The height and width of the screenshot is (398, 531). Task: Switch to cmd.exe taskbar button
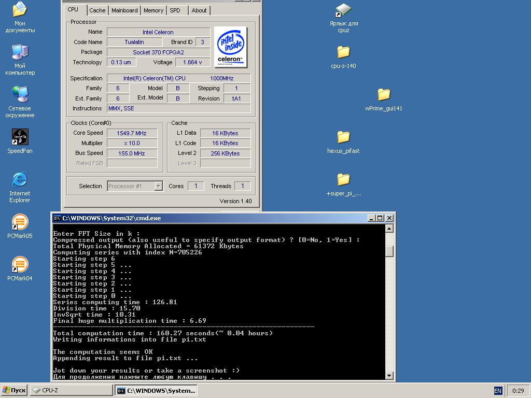(x=156, y=391)
